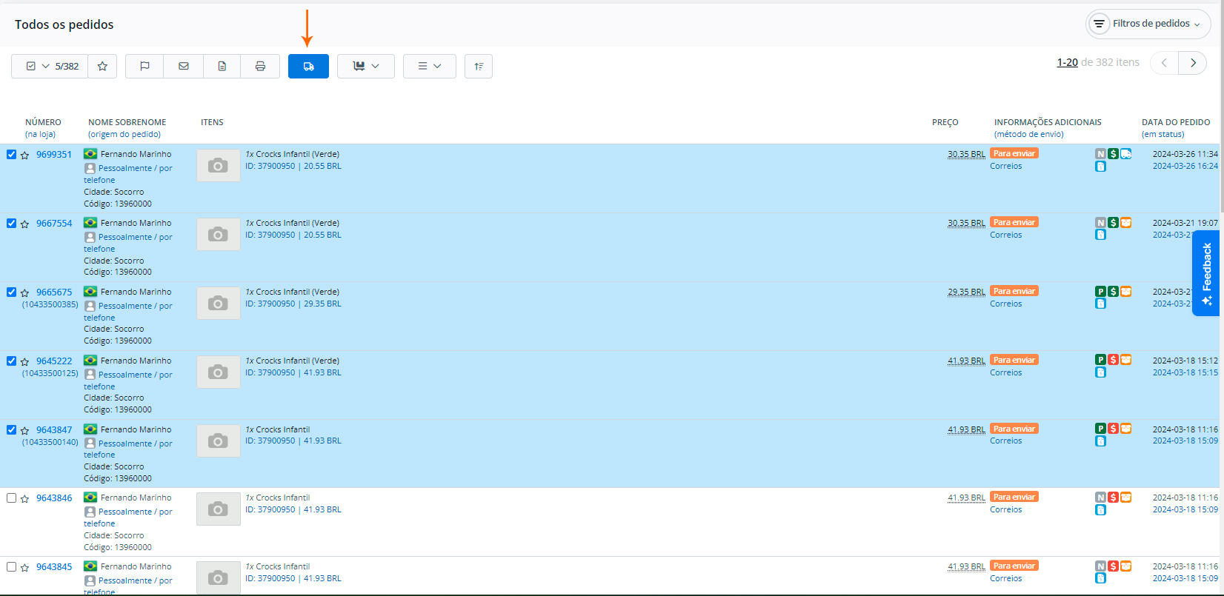Viewport: 1224px width, 596px height.
Task: Open the list view options dropdown
Action: 430,67
